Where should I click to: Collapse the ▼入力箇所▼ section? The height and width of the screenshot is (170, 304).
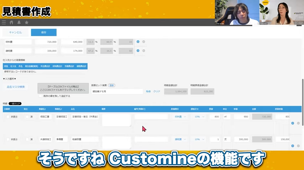(9, 79)
